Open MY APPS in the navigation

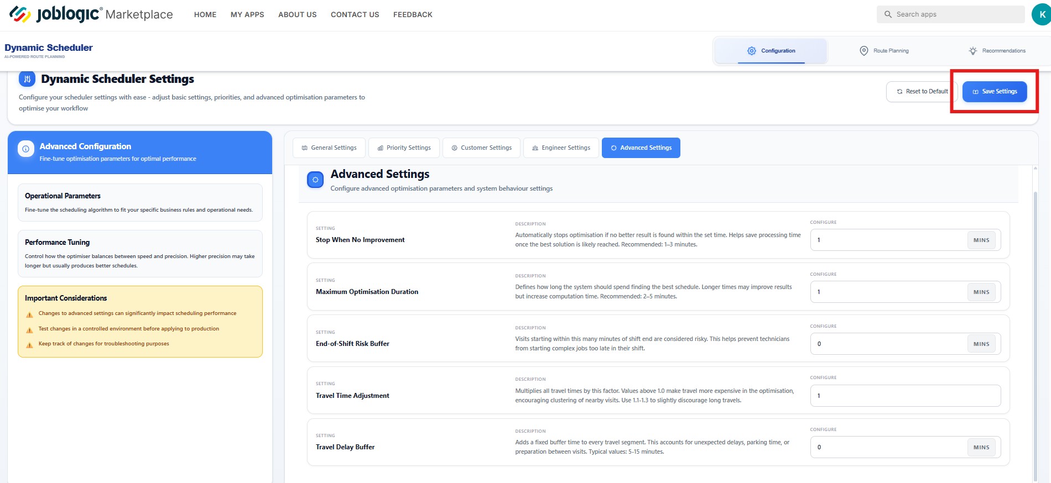(247, 14)
